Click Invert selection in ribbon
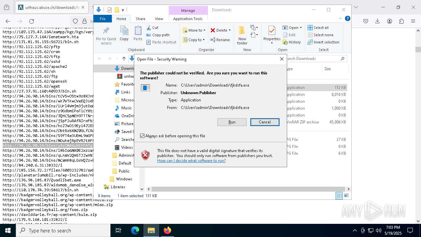Screen dimensions: 421x237 click(323, 42)
